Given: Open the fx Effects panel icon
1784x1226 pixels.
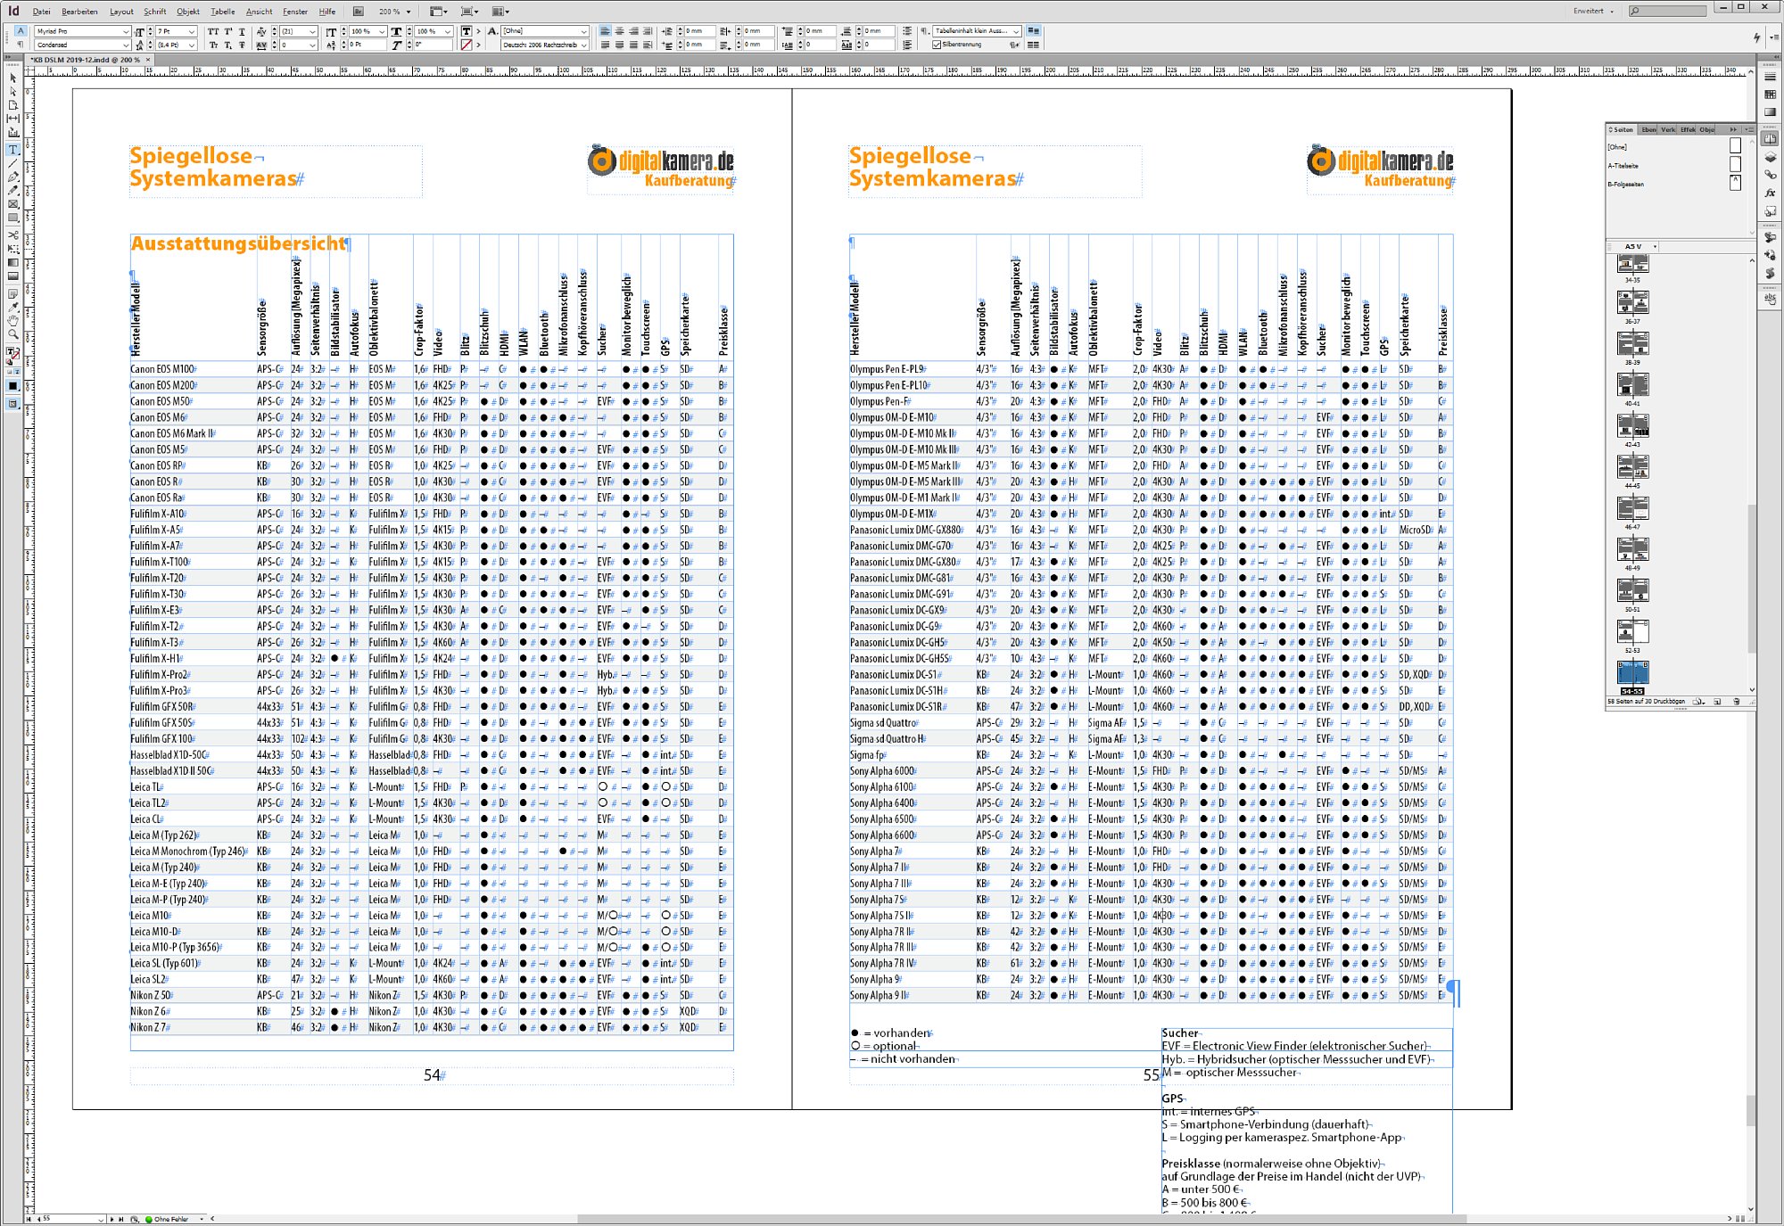Looking at the screenshot, I should click(1770, 193).
